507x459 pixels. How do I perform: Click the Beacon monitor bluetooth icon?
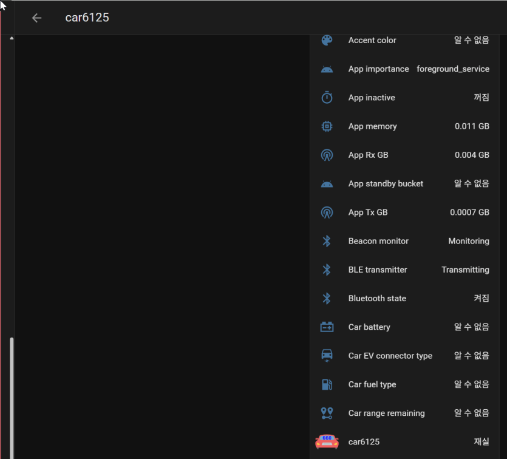point(327,241)
